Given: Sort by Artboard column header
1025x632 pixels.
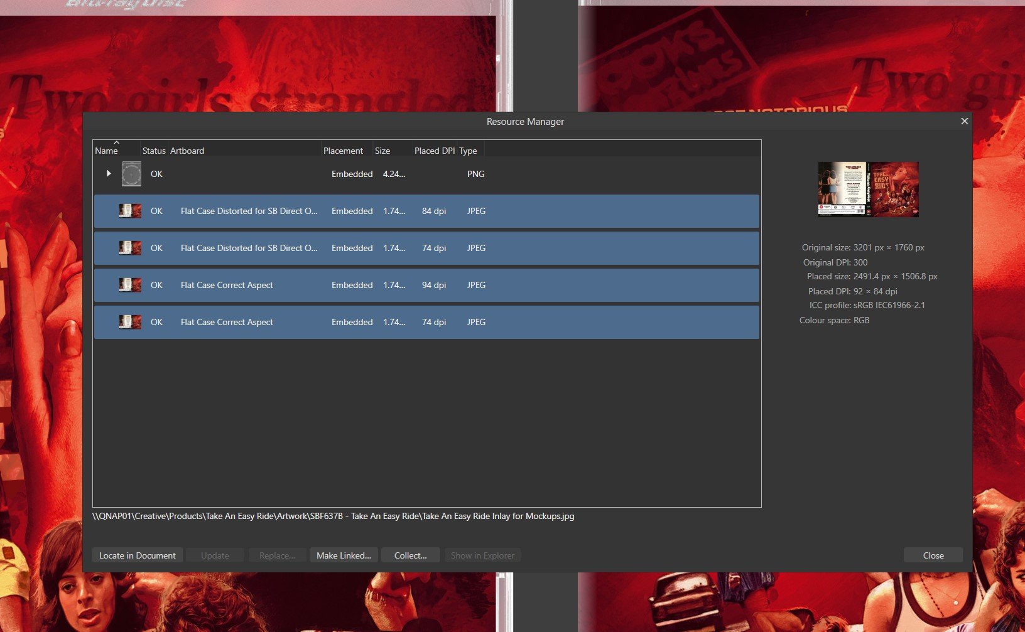Looking at the screenshot, I should click(x=187, y=151).
